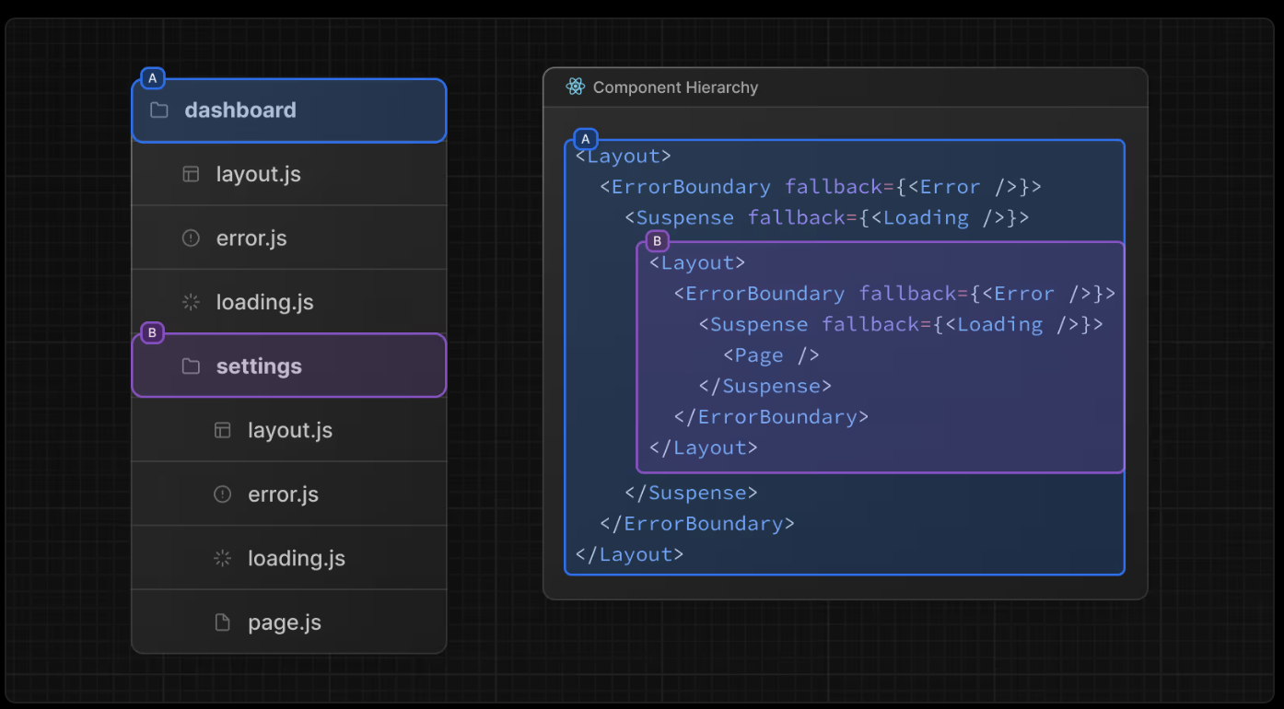The height and width of the screenshot is (709, 1284).
Task: Click the dashboard folder icon
Action: click(159, 110)
